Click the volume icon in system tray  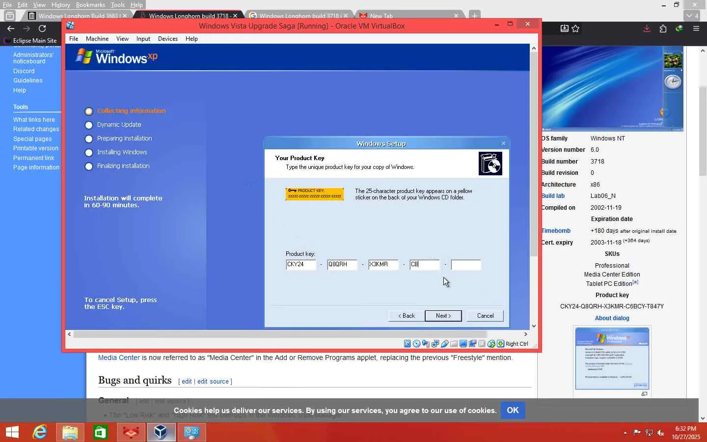(661, 433)
